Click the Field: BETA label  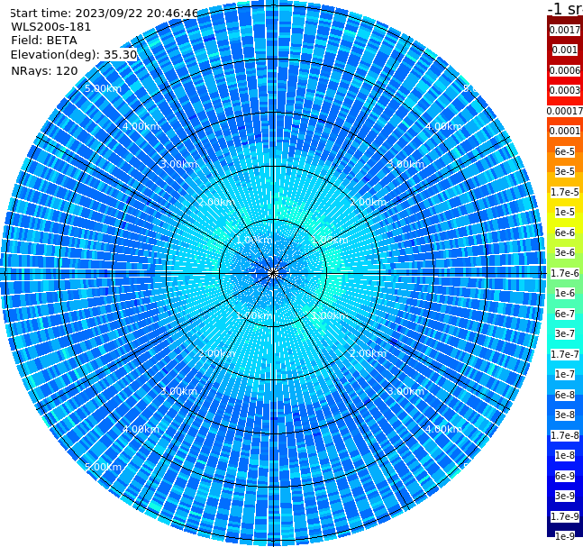pos(44,41)
